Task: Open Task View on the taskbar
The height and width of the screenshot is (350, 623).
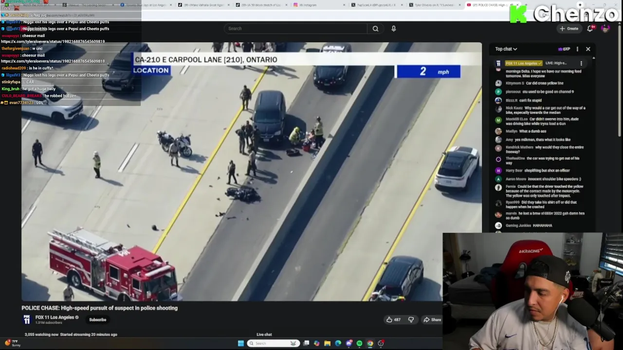Action: point(306,344)
